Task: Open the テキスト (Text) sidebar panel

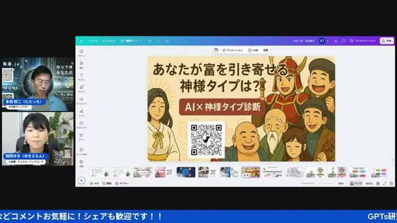Action: click(81, 77)
